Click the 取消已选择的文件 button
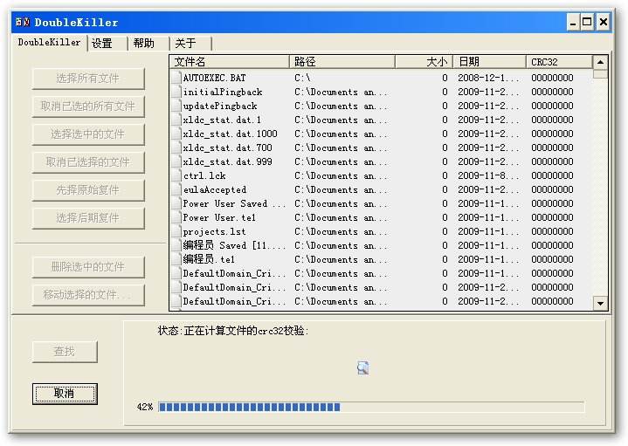The height and width of the screenshot is (446, 628). coord(88,162)
